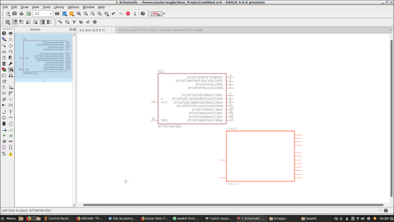
Task: Select the Rotate tool
Action: click(11, 51)
